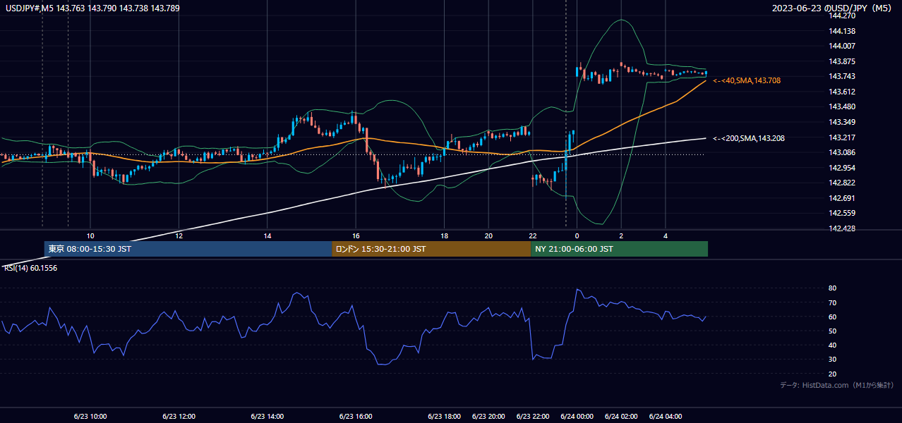Viewport: 902px width, 423px height.
Task: Click the 142.691 price axis label
Action: coord(841,198)
